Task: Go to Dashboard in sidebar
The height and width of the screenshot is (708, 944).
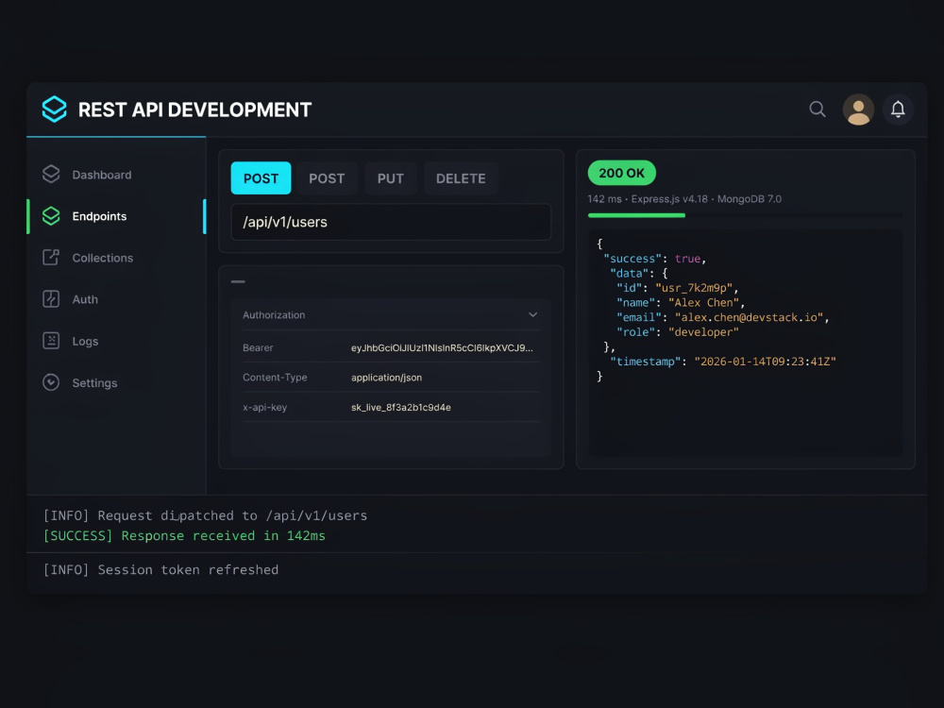Action: click(x=102, y=175)
